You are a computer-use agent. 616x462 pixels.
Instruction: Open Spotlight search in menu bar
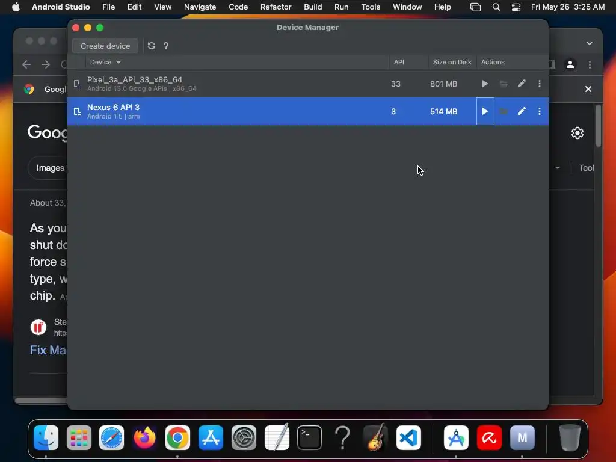496,7
